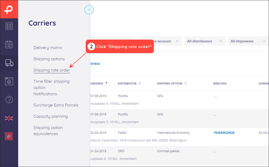Screen dimensions: 269x167
Task: Open Shipping option equivalences menu item
Action: 48,130
